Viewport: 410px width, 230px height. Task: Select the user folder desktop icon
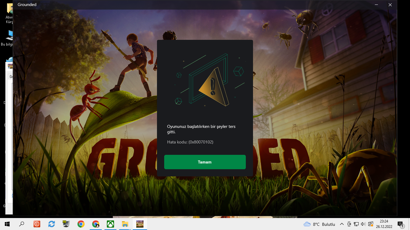[x=9, y=14]
